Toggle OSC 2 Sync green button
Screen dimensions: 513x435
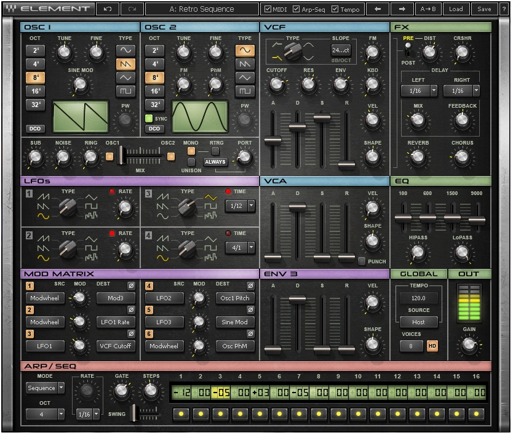click(x=149, y=119)
